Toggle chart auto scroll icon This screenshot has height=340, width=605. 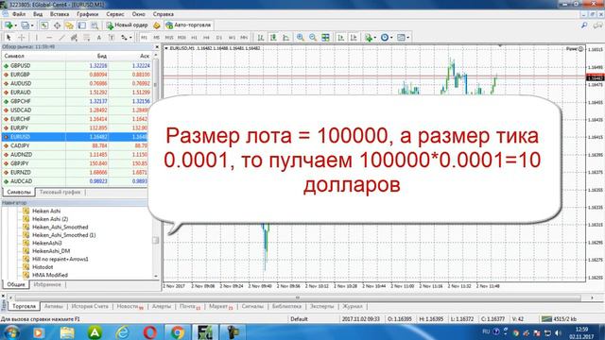pos(340,38)
